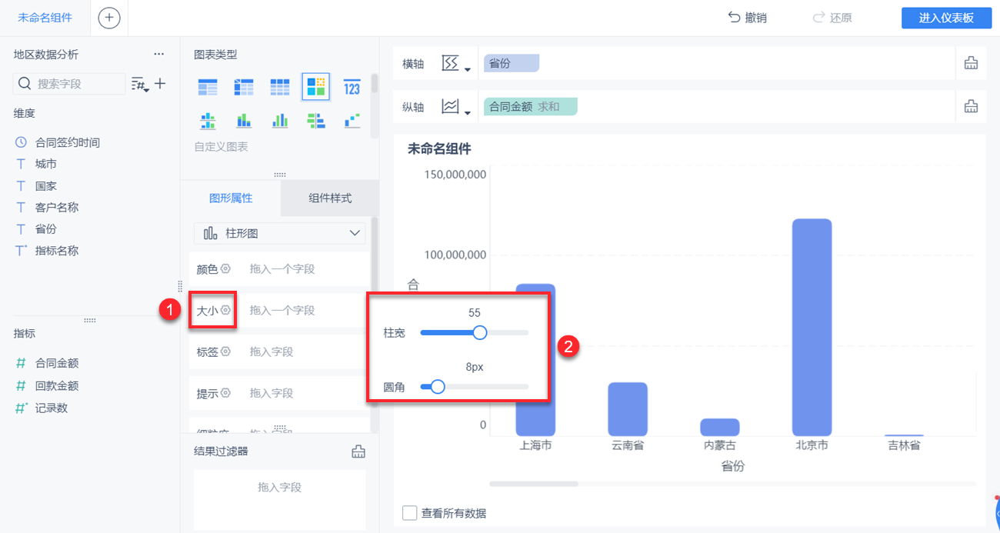This screenshot has width=1000, height=533.
Task: Select the comparison bar chart type icon
Action: [315, 121]
